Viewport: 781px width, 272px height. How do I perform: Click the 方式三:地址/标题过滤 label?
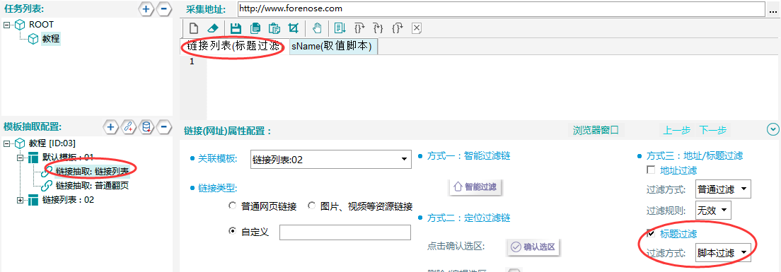(x=694, y=155)
